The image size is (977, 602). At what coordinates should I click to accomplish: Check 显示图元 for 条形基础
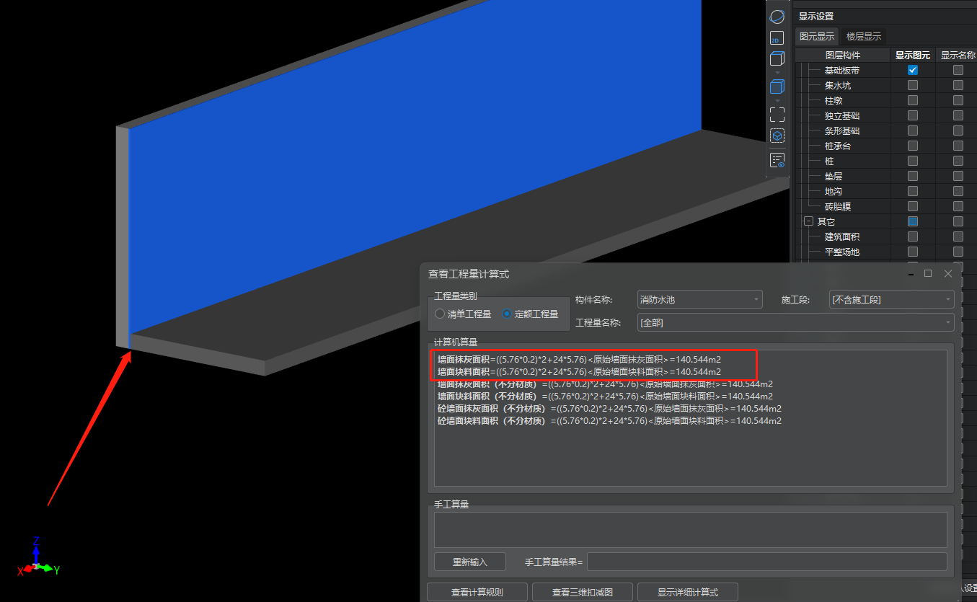913,130
